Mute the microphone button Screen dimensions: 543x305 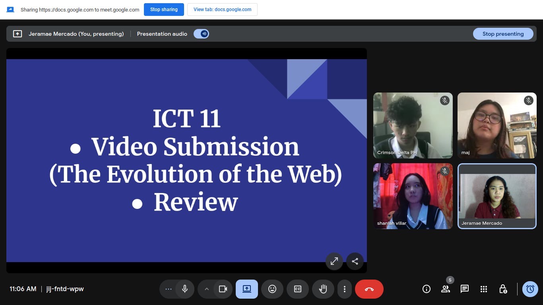pos(184,289)
